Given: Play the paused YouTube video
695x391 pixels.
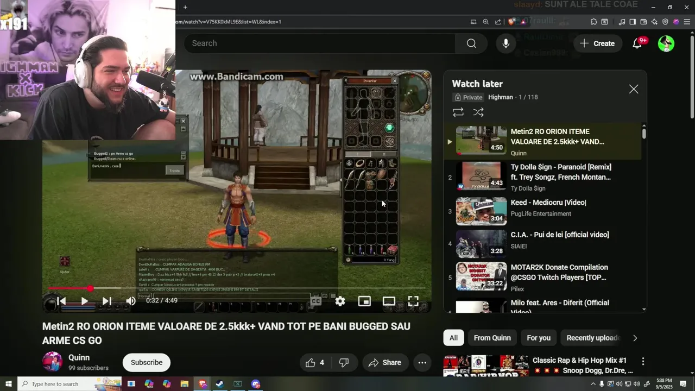Looking at the screenshot, I should (x=84, y=301).
